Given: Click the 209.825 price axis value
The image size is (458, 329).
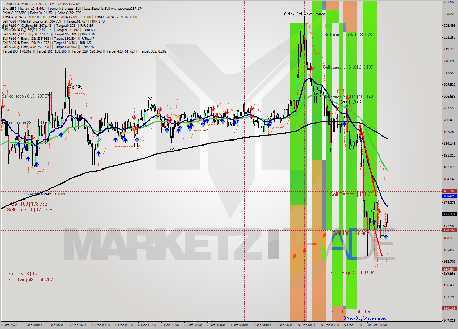Looking at the screenshot, I should pyautogui.click(x=449, y=85).
